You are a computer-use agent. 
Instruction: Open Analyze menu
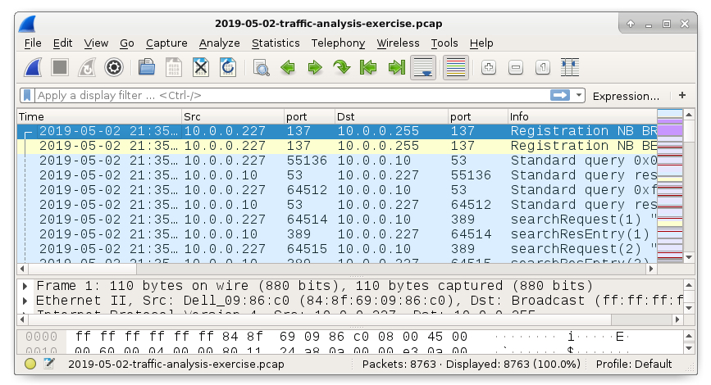tap(220, 43)
